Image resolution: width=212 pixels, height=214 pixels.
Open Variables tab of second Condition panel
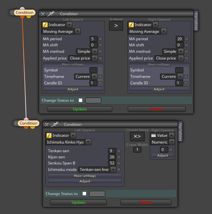point(180,132)
